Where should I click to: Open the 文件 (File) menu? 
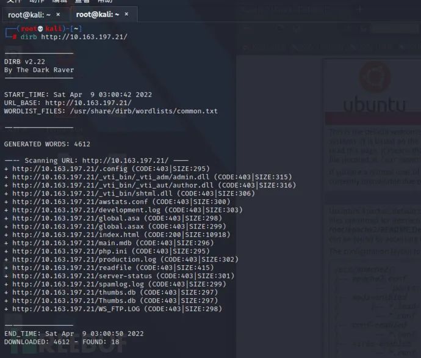[x=13, y=1]
